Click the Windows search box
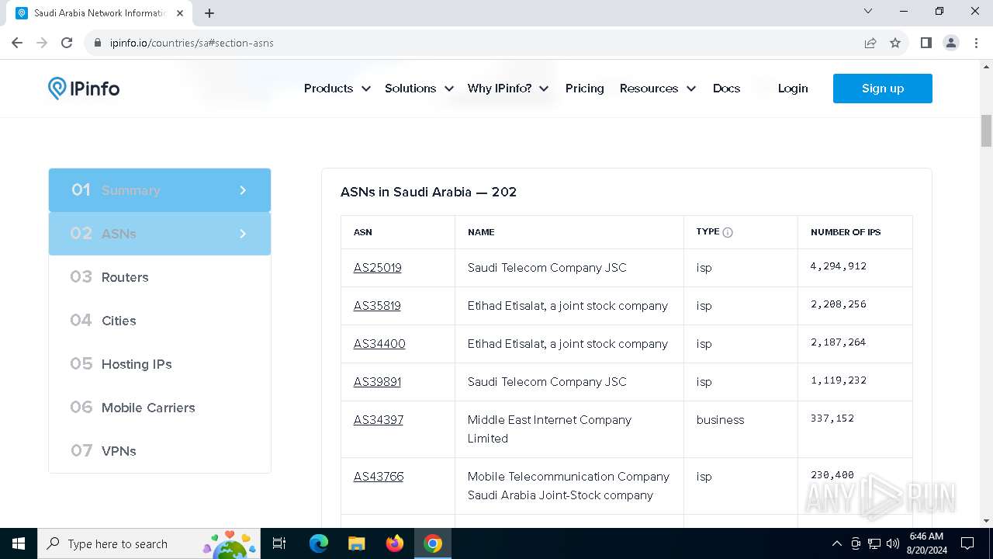This screenshot has height=559, width=993. (147, 543)
